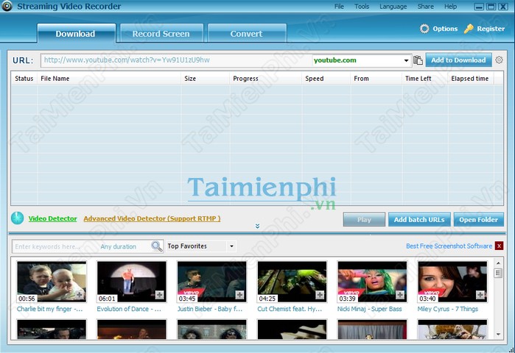
Task: Open the Any duration filter
Action: tap(118, 246)
